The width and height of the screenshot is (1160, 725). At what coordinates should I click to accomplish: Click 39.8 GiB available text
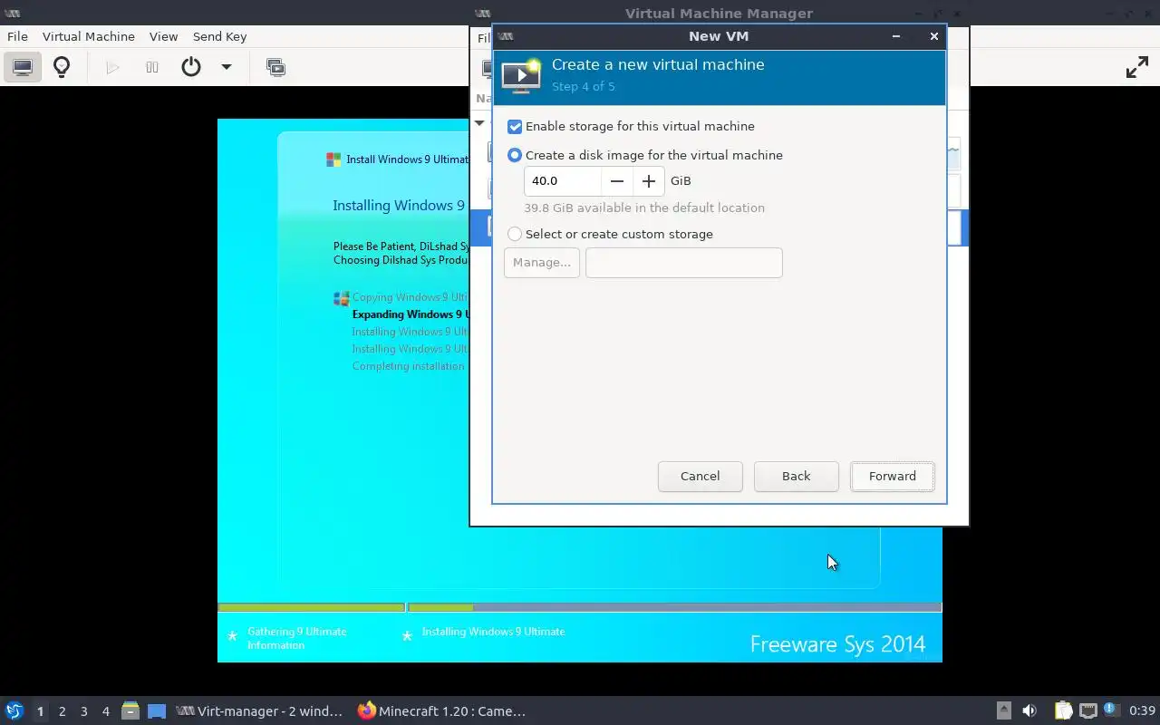point(644,208)
